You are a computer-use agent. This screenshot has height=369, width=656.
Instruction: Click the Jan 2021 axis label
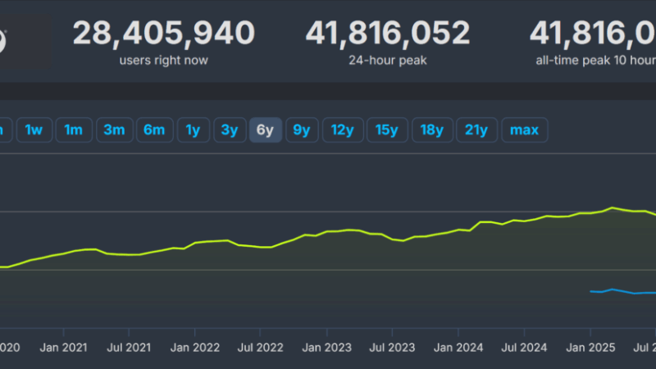pos(64,348)
